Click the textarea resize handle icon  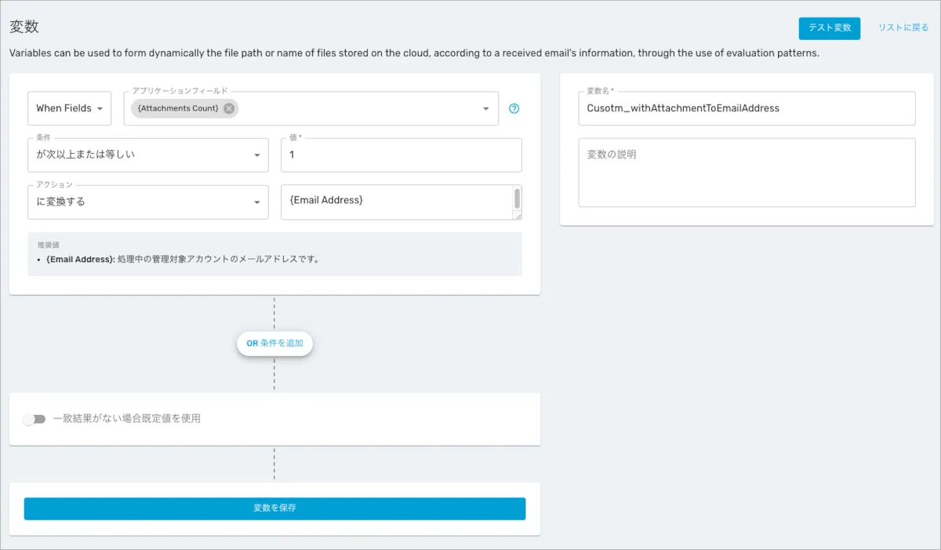pos(517,215)
